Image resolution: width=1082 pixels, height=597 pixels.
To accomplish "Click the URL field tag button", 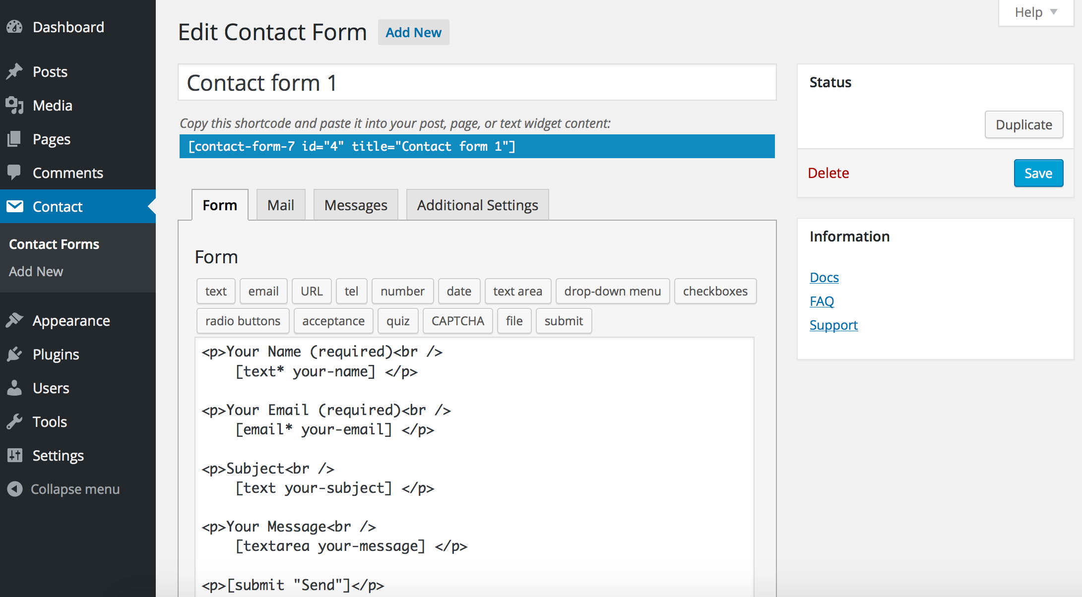I will point(310,291).
